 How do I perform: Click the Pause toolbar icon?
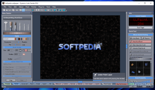tap(51, 10)
